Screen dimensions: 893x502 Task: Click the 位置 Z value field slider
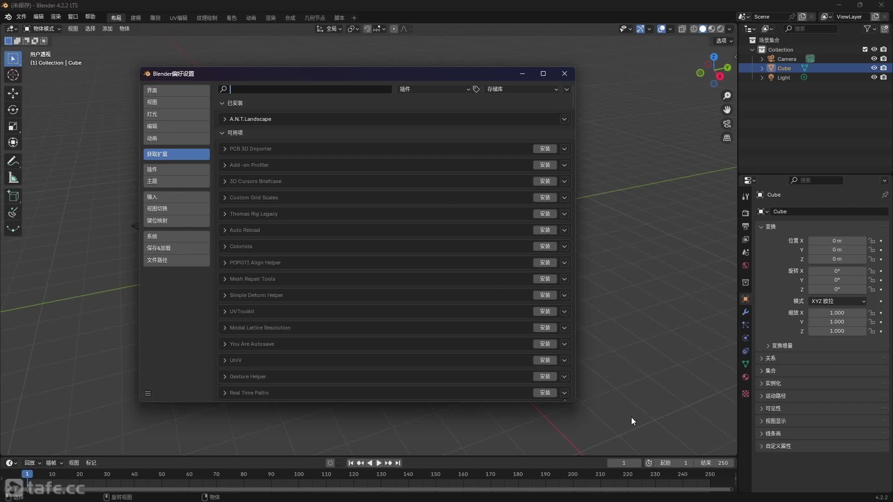(837, 259)
